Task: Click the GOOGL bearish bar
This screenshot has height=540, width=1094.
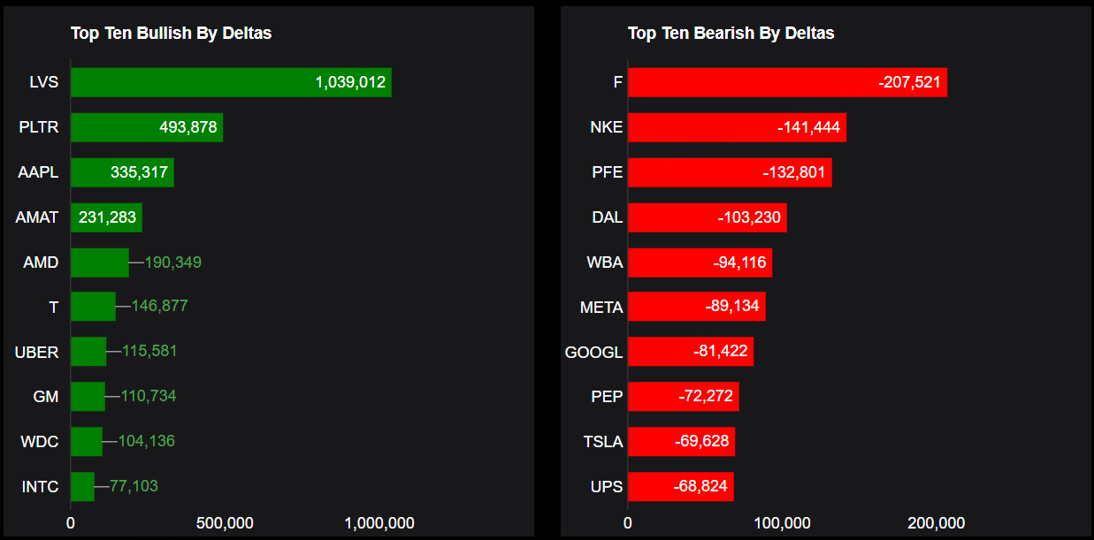Action: click(x=690, y=351)
